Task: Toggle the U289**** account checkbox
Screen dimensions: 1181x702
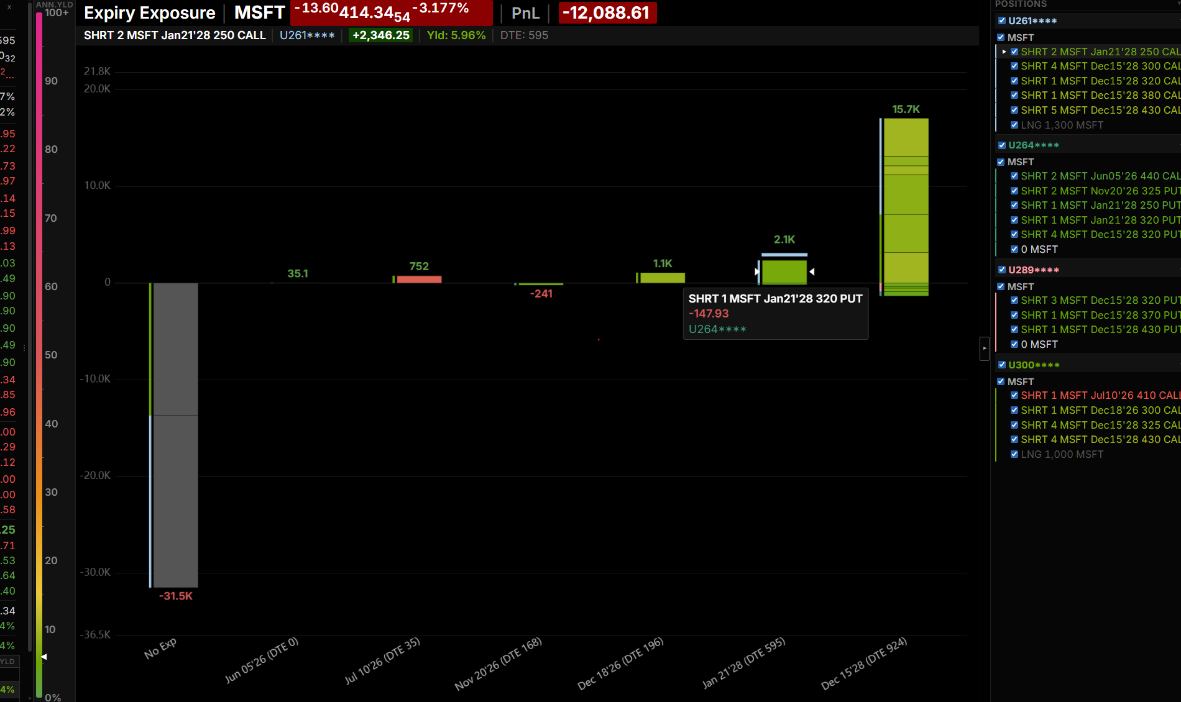Action: [x=1001, y=270]
